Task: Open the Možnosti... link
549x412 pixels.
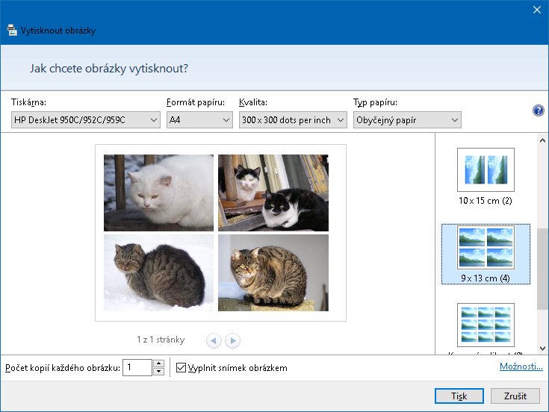Action: pos(521,366)
